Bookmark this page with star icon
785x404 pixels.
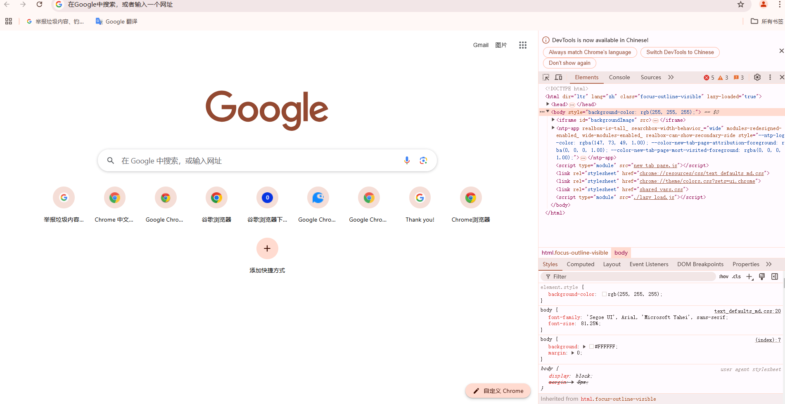(741, 5)
